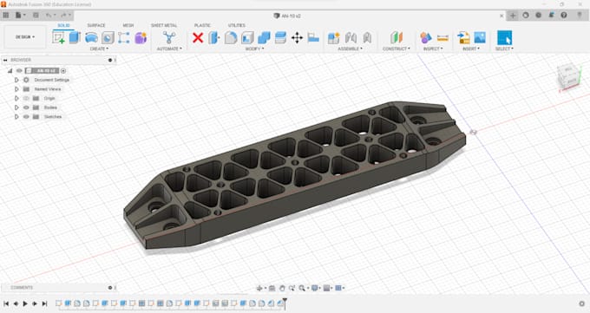Screen dimensions: 590x313
Task: Switch to the MESH tab
Action: 128,25
